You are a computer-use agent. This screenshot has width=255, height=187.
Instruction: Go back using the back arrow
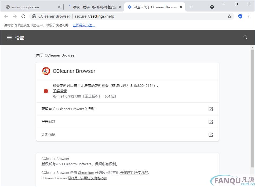click(x=6, y=16)
